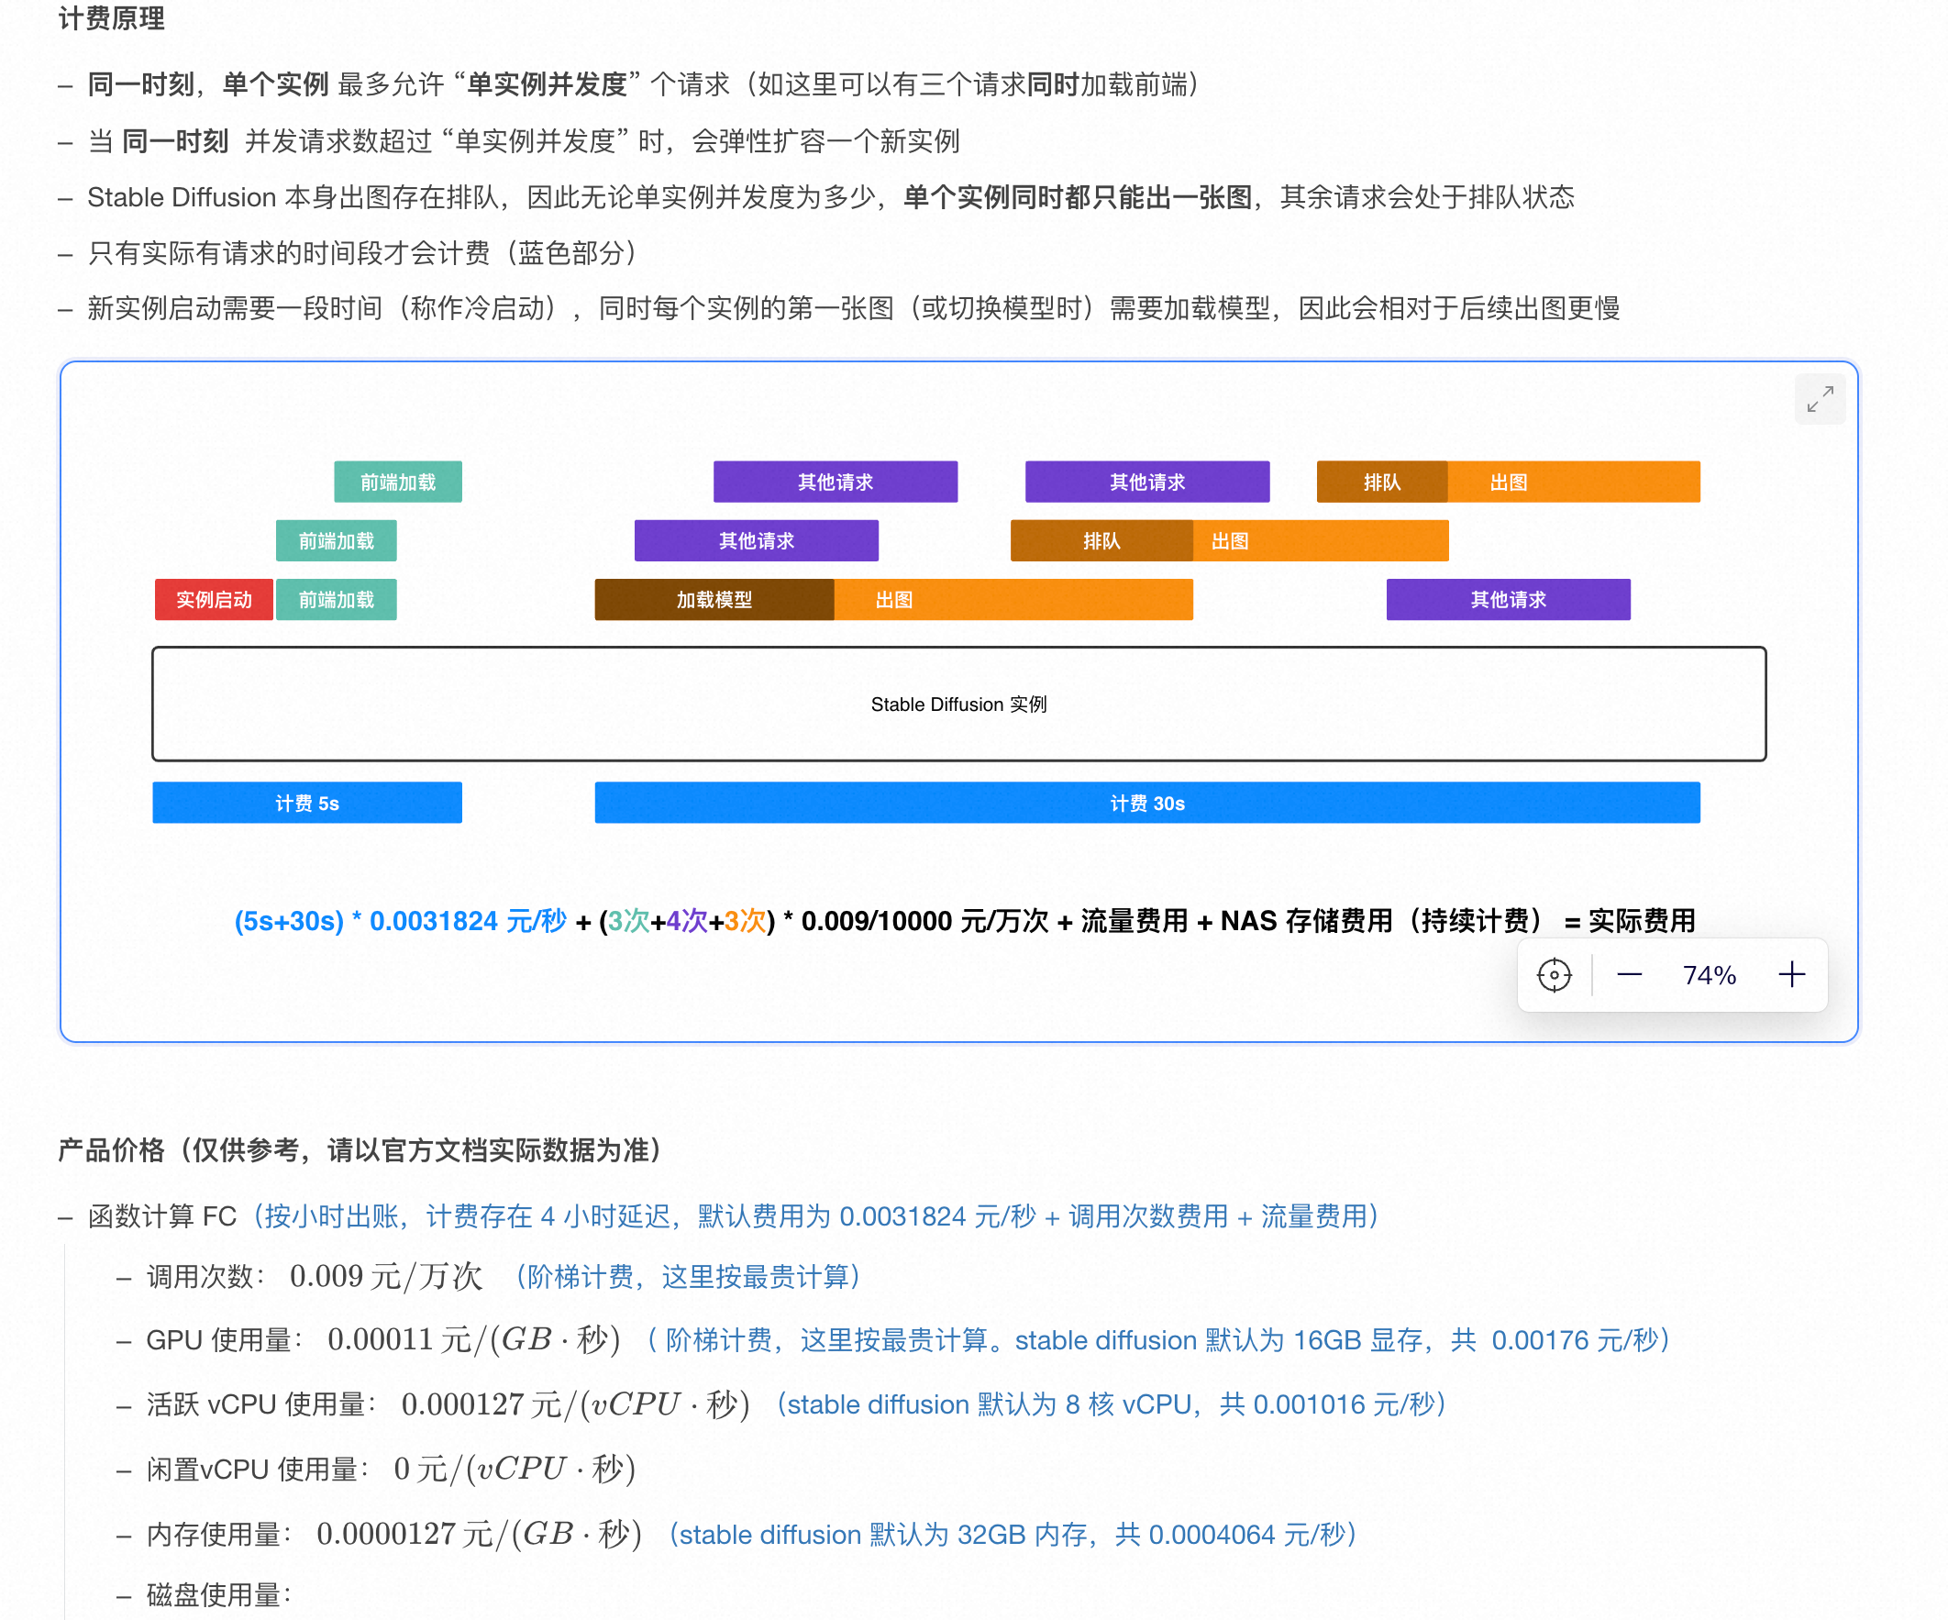
Task: Click = 实际费用 at formula end
Action: 1630,921
